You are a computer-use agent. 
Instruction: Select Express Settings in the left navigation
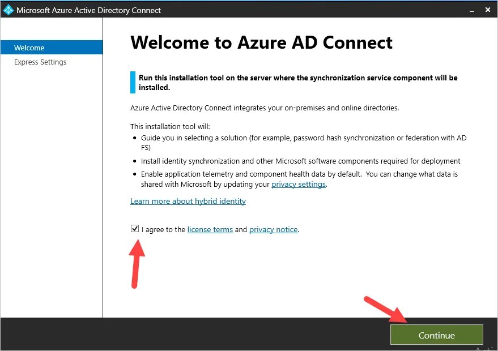[x=40, y=62]
